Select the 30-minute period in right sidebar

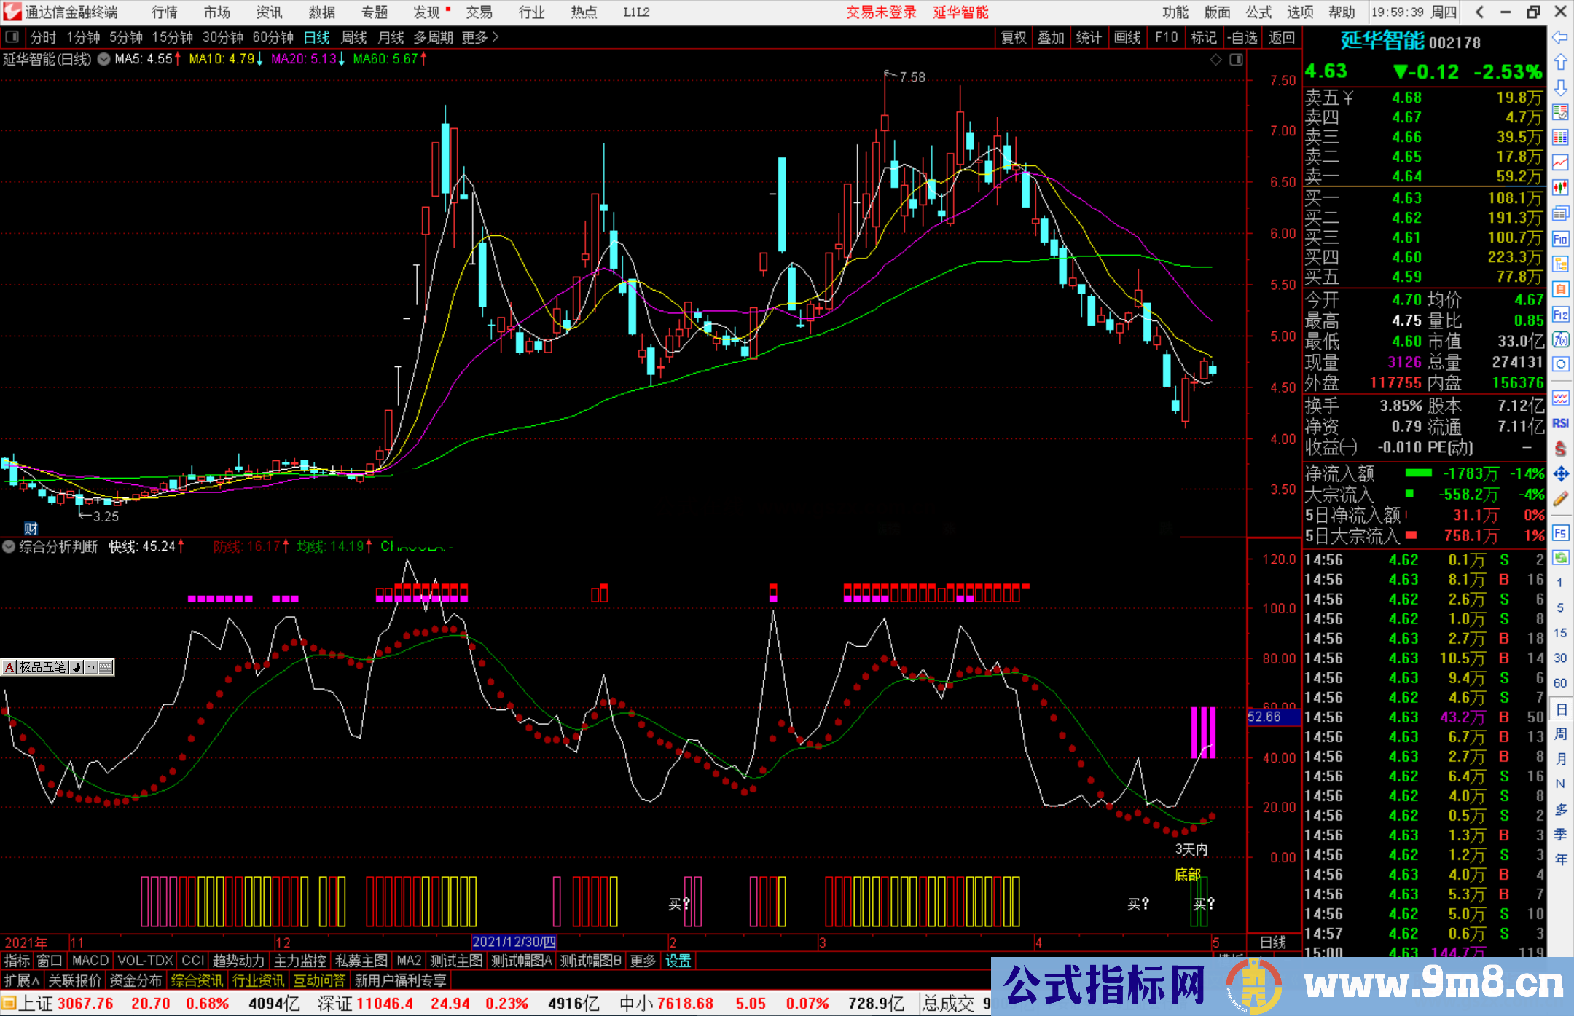tap(1559, 658)
